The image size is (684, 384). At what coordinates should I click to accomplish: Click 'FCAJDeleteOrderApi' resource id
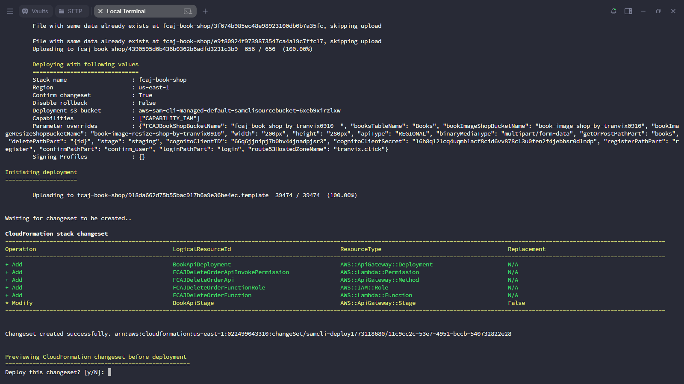coord(203,280)
